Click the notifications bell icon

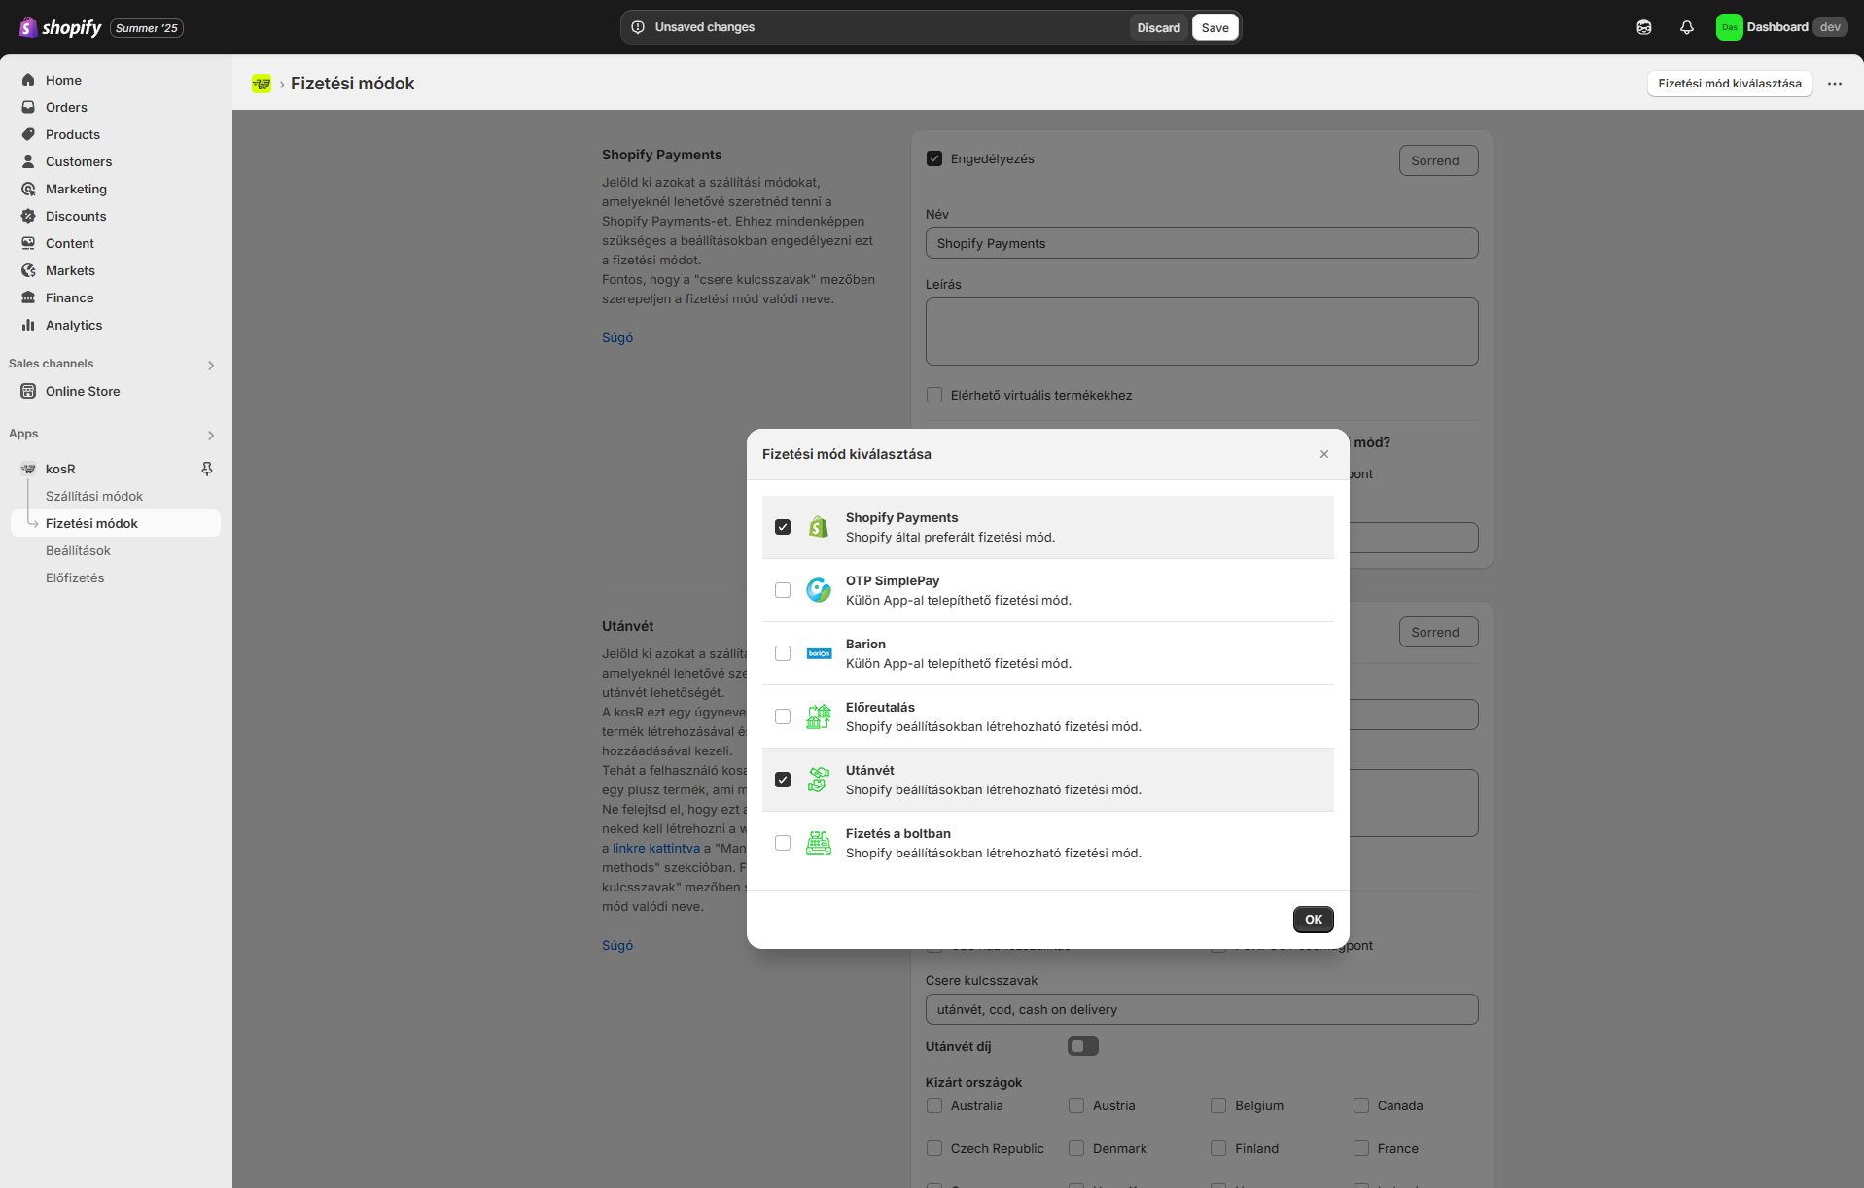[x=1686, y=27]
